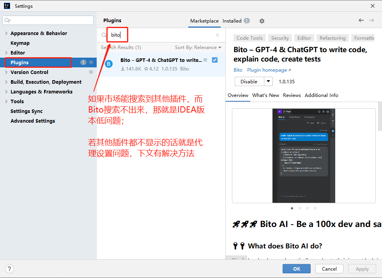Expand the Editor settings section
The width and height of the screenshot is (382, 278).
pyautogui.click(x=6, y=53)
